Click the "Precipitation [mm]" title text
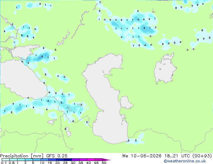The height and width of the screenshot is (164, 213). click(x=22, y=156)
